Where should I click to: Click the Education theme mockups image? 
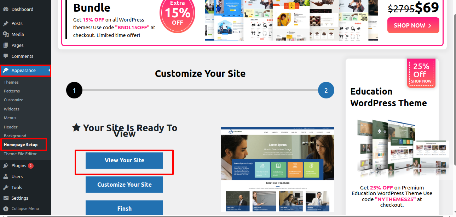coord(403,149)
